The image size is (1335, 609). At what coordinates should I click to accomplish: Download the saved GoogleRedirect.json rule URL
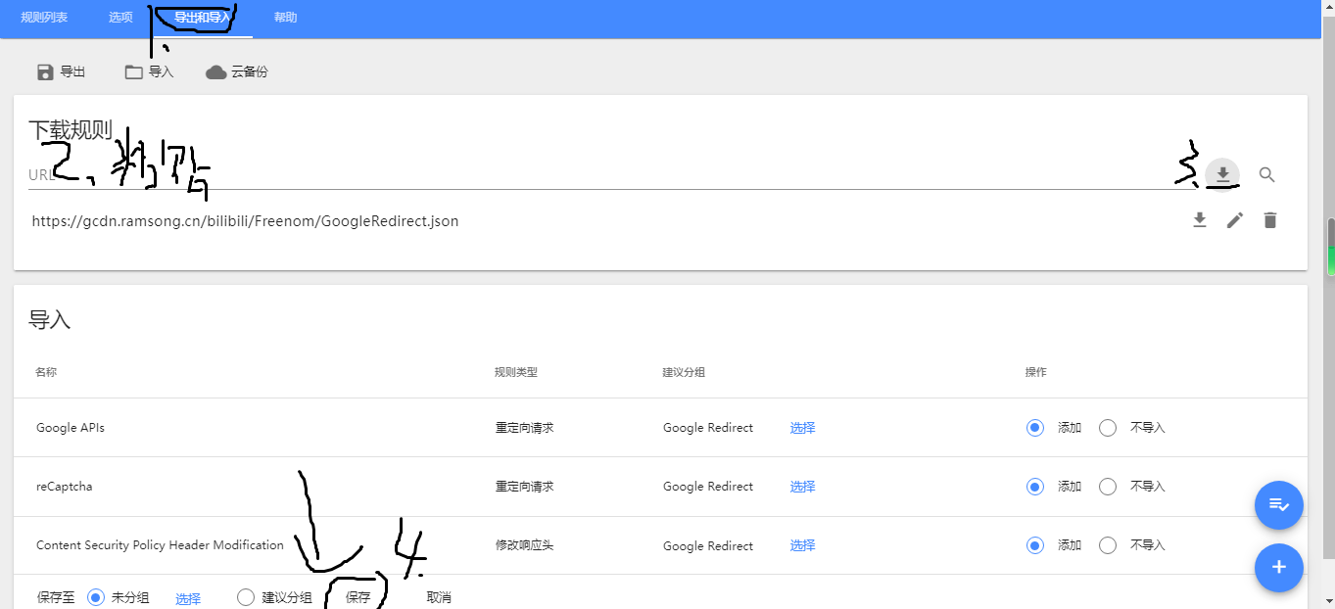1199,220
